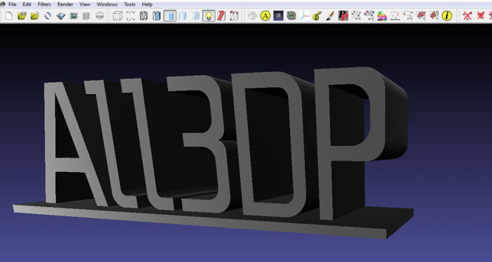Open an existing project with database folder icon
Viewport: 492px width, 262px height.
click(x=22, y=16)
